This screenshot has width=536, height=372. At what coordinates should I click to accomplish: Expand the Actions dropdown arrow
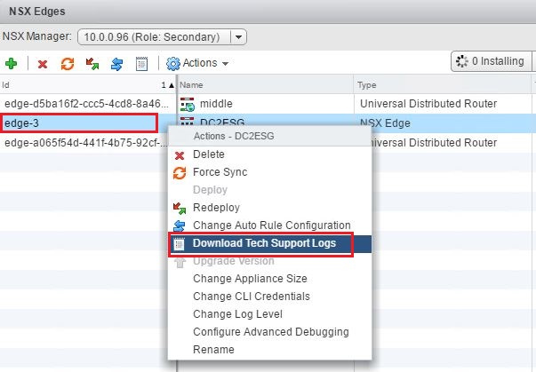tap(225, 64)
